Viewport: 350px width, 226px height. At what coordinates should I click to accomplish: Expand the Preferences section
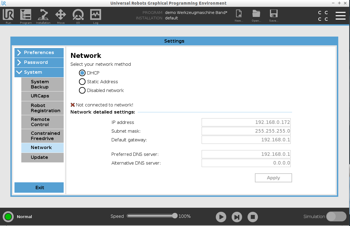click(x=39, y=53)
